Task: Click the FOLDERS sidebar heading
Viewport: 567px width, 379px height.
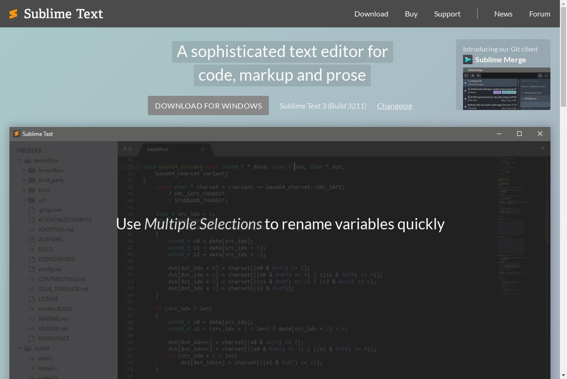Action: [x=29, y=151]
